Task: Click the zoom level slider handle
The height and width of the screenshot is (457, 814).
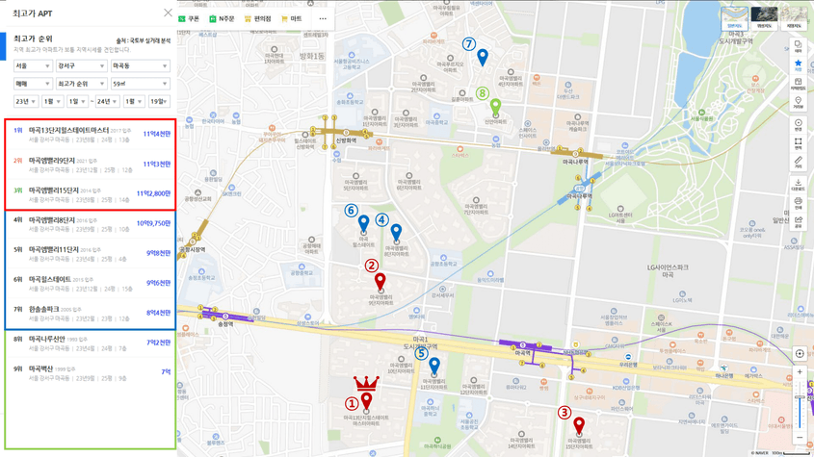Action: click(800, 397)
